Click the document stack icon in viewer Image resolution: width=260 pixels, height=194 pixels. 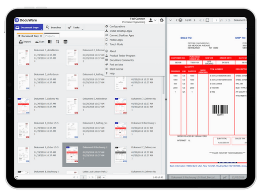pos(180,20)
